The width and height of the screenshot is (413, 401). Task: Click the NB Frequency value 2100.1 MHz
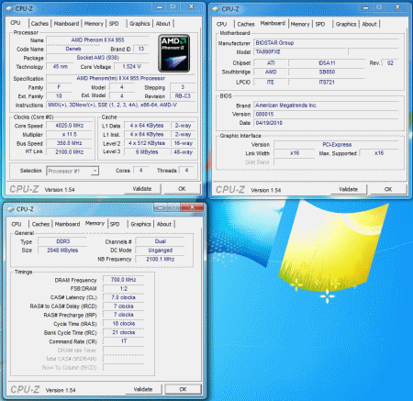tap(161, 260)
